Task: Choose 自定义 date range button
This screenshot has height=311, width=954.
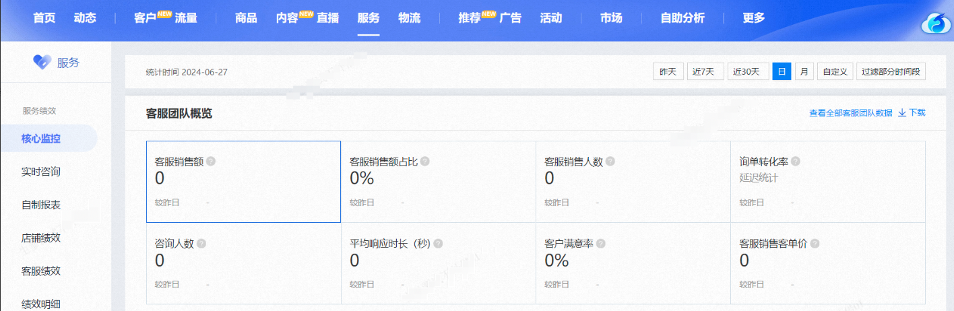Action: pyautogui.click(x=835, y=71)
